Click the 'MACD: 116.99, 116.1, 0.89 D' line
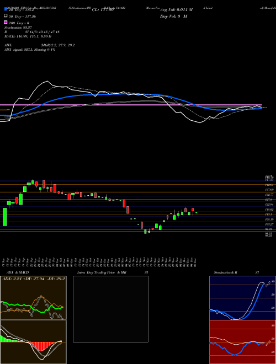This screenshot has width=276, height=364. pos(28,36)
